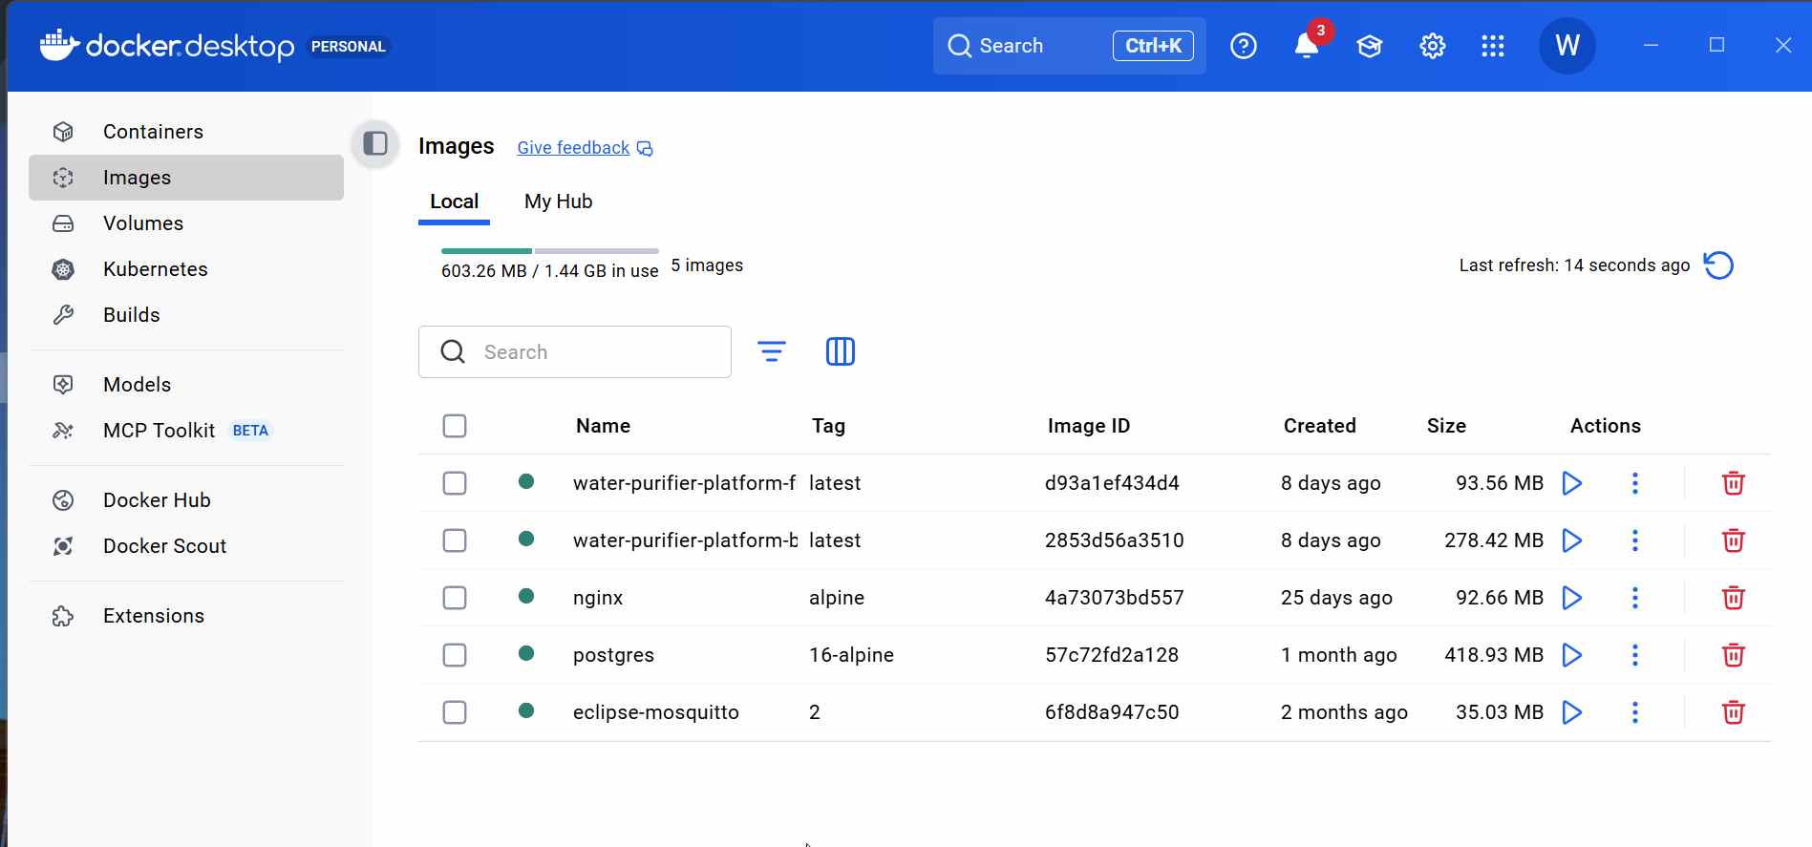Click the 16-alpine tag cell
1812x847 pixels.
(x=851, y=655)
